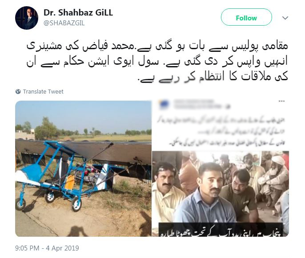
Task: Open the photo of seated men
Action: point(221,194)
